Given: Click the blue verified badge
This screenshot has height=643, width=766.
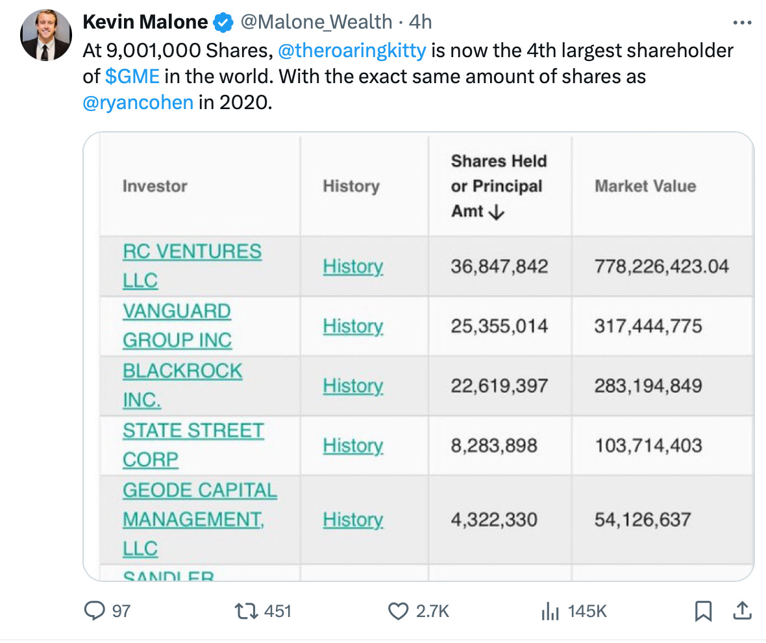Looking at the screenshot, I should click(223, 23).
